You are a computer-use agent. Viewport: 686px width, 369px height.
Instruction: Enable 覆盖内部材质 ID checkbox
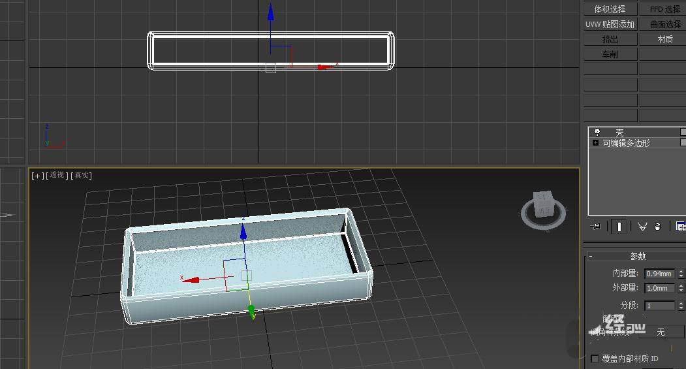[595, 359]
